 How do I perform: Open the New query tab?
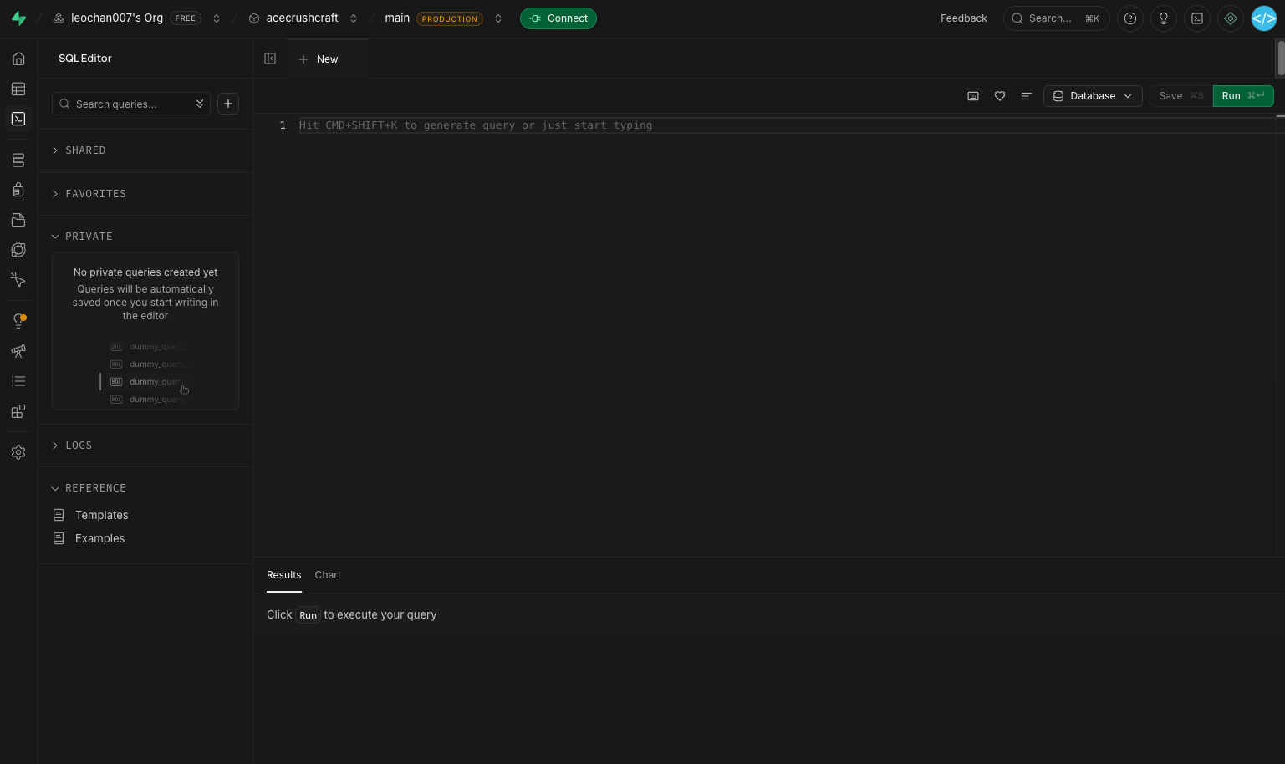coord(327,59)
